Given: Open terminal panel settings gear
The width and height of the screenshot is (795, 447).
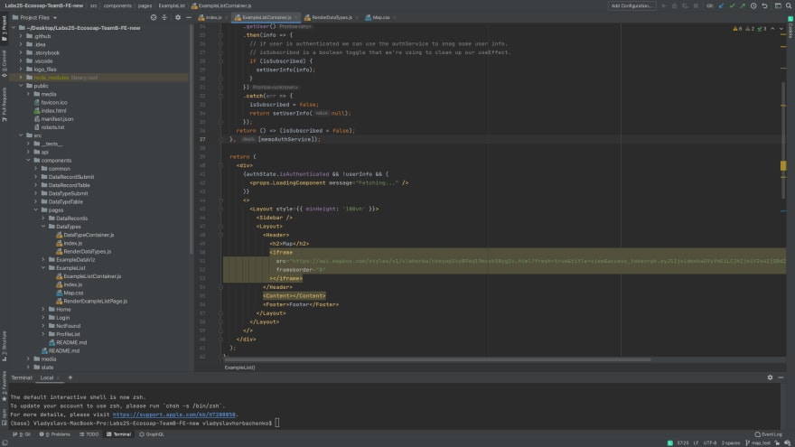Looking at the screenshot, I should click(x=770, y=377).
